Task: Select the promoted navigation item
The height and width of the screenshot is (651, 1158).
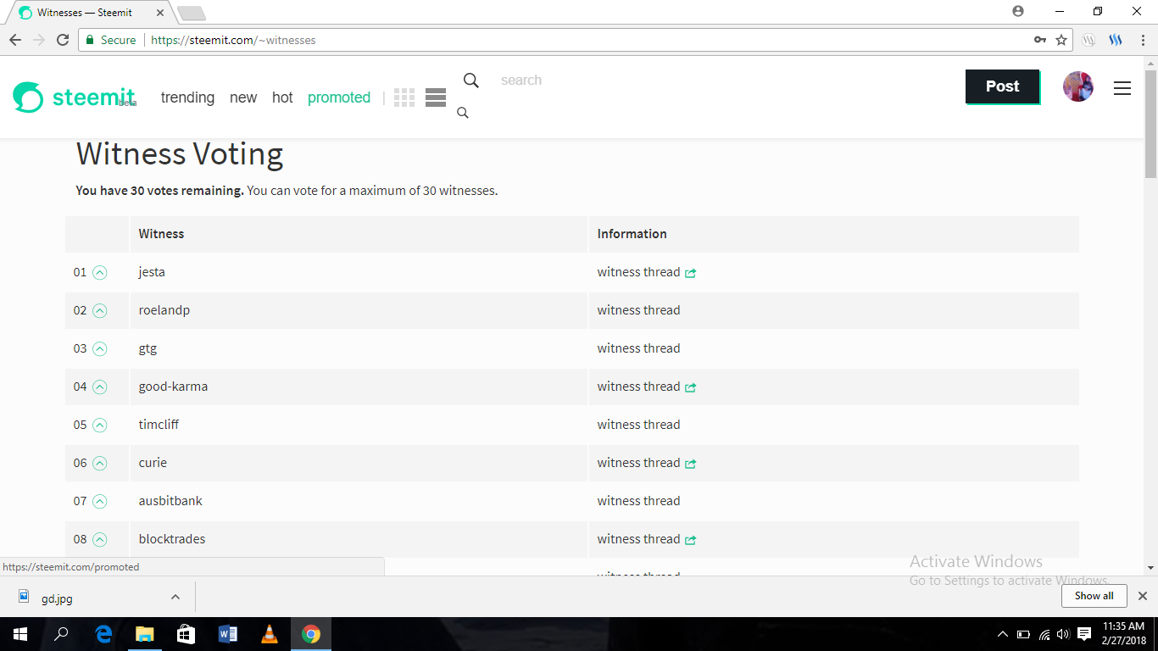Action: (339, 97)
